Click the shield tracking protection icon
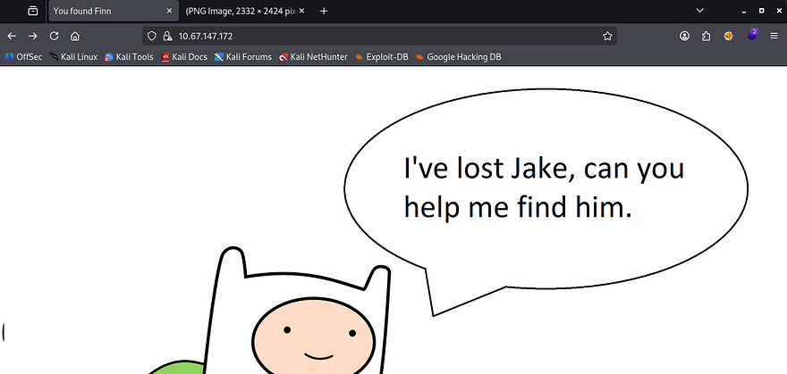 click(151, 37)
